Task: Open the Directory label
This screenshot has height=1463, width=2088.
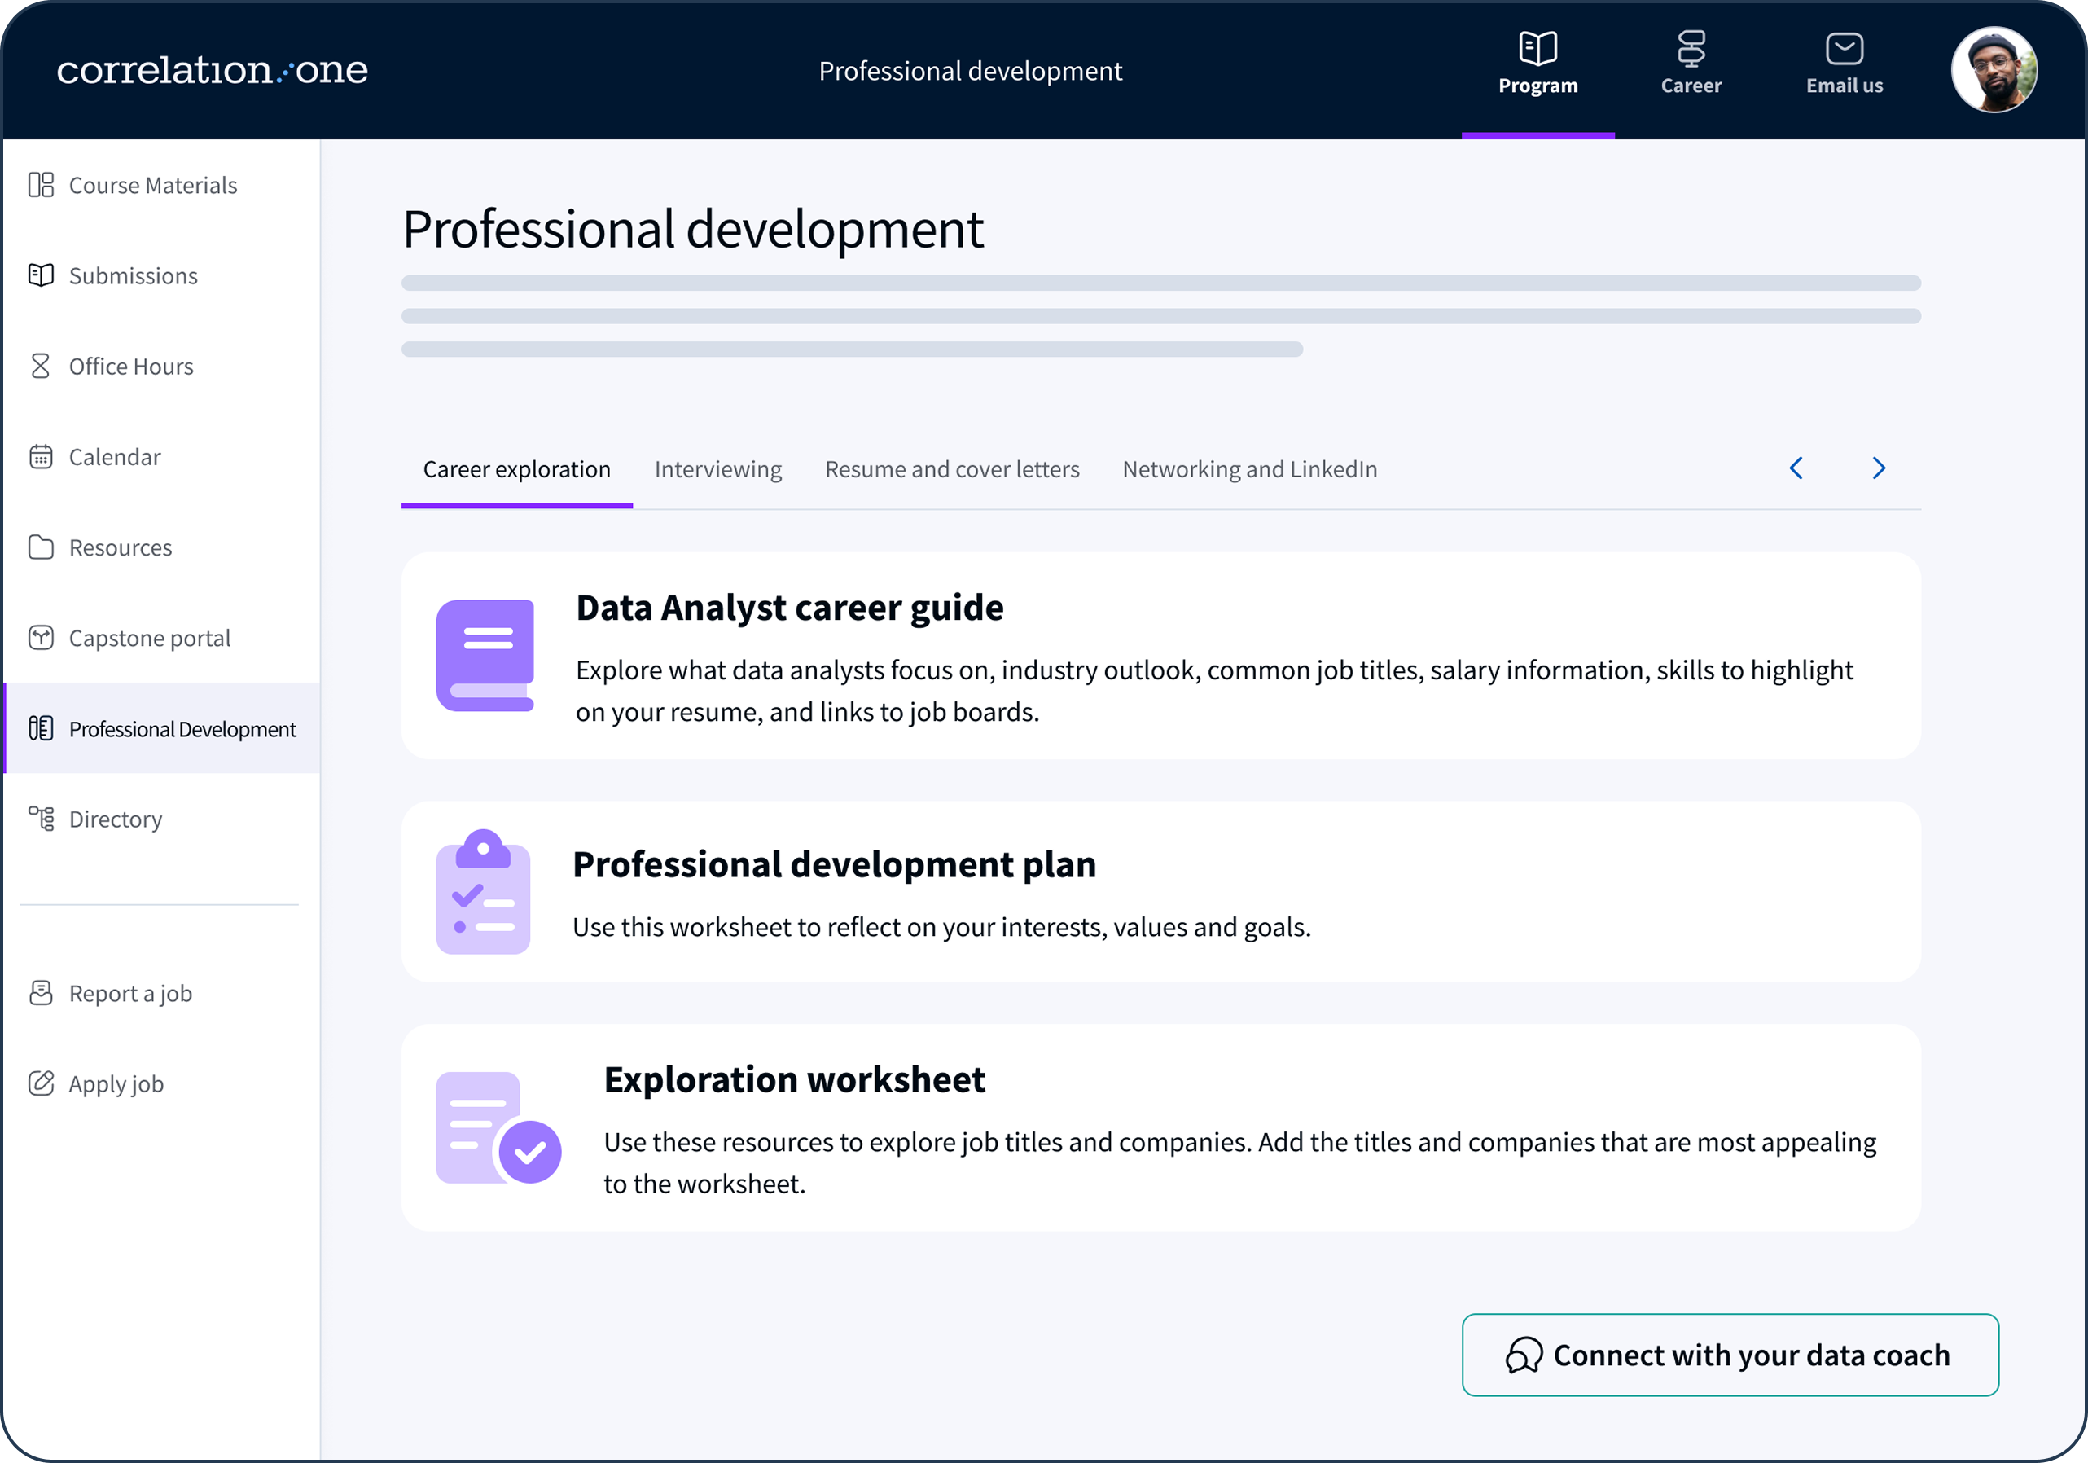Action: click(116, 819)
